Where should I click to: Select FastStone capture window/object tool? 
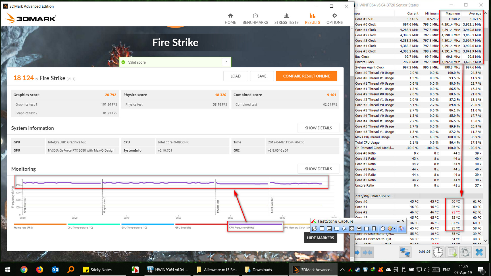coord(329,229)
